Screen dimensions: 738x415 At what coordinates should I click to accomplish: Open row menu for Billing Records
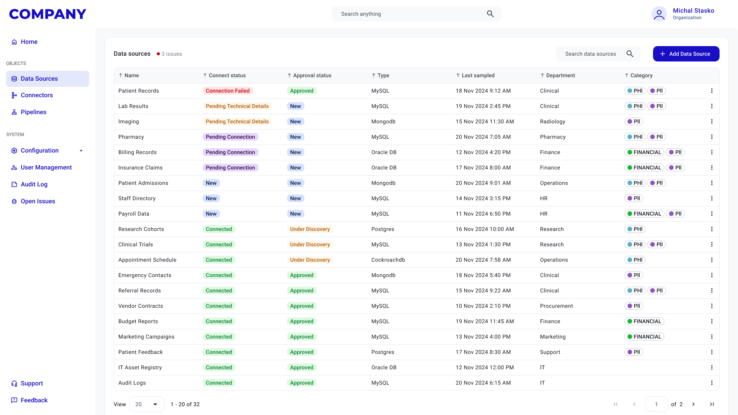712,152
